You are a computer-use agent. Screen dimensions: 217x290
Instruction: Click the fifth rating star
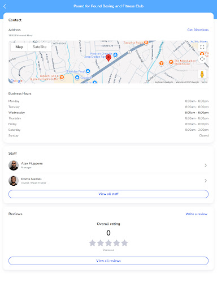click(x=124, y=243)
